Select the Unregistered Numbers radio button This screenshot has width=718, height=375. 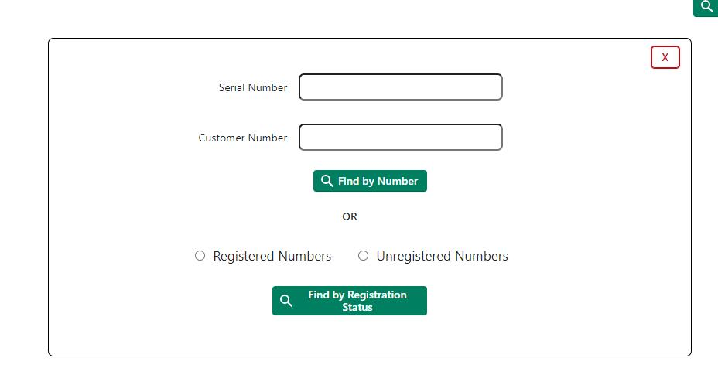(x=363, y=256)
